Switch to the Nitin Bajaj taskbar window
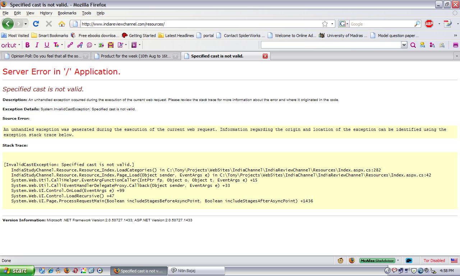 197,271
